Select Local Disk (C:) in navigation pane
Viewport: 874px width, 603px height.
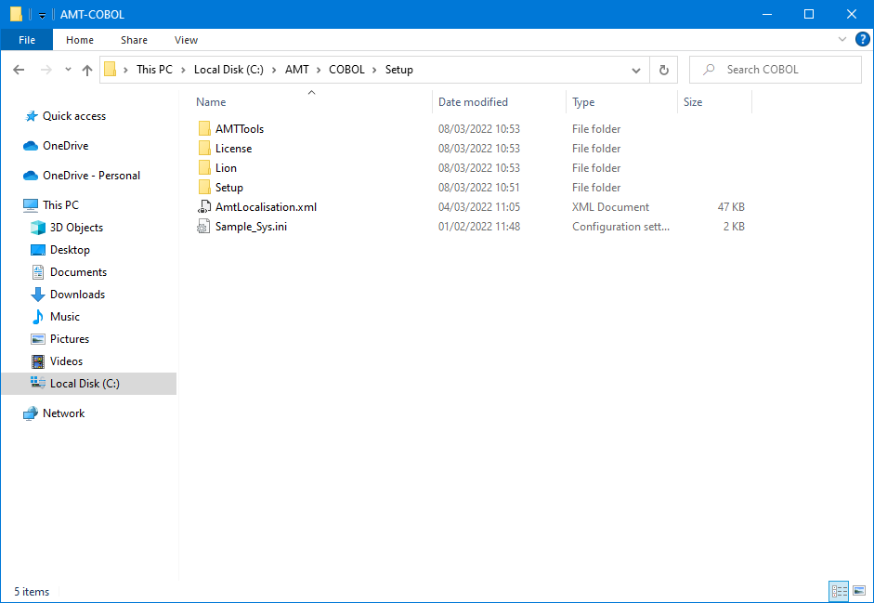89,384
